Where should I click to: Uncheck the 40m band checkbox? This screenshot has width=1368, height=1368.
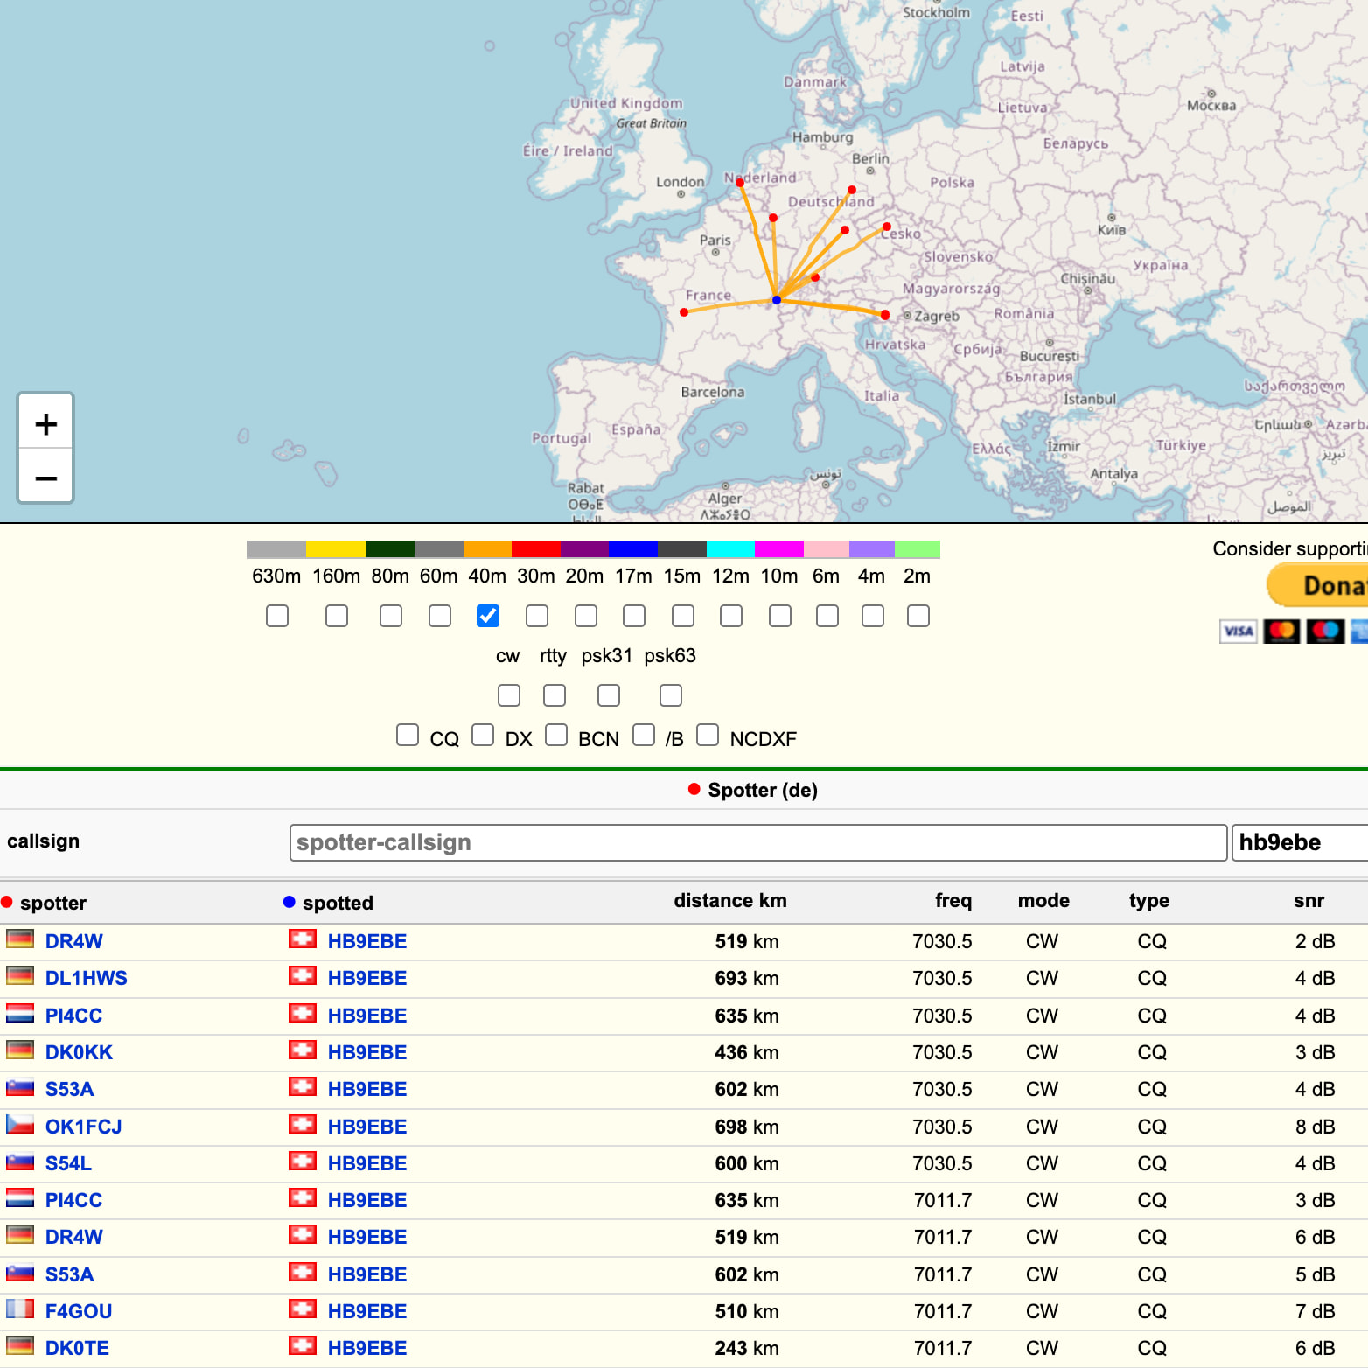pyautogui.click(x=488, y=617)
